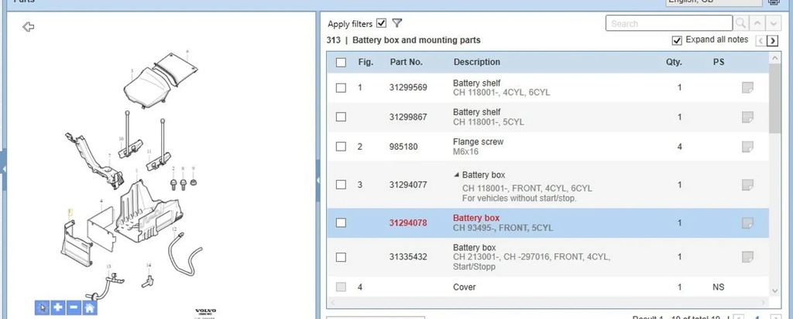Viewport: 793px width, 319px height.
Task: Toggle the Apply filters checkbox
Action: coord(381,23)
